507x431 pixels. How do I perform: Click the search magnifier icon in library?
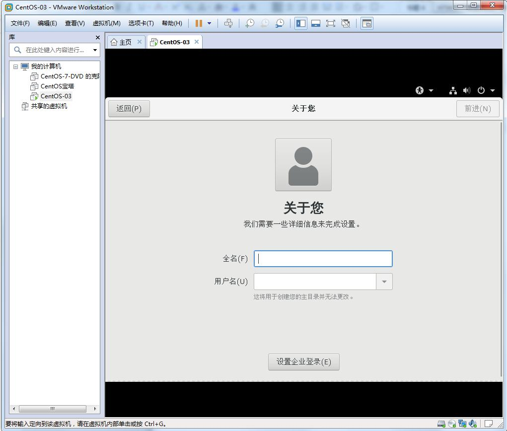[17, 50]
